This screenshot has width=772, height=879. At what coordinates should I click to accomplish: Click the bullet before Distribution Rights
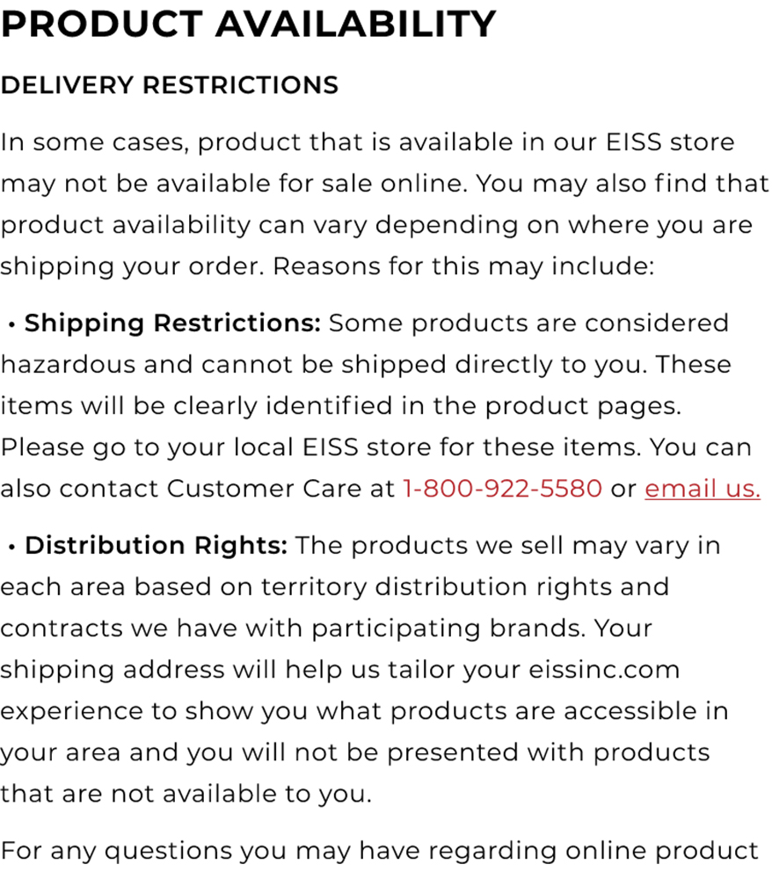pos(11,547)
